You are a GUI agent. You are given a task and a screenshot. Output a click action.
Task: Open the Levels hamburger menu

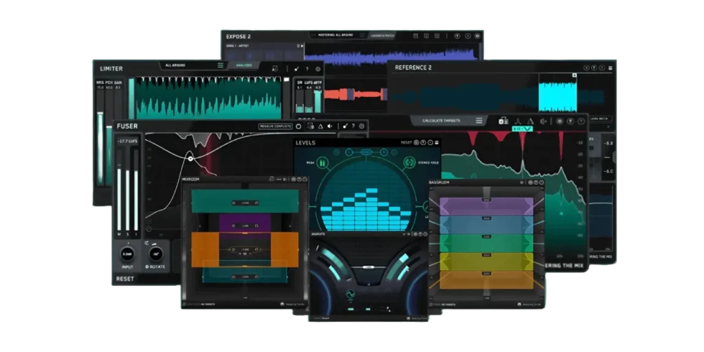coord(437,143)
